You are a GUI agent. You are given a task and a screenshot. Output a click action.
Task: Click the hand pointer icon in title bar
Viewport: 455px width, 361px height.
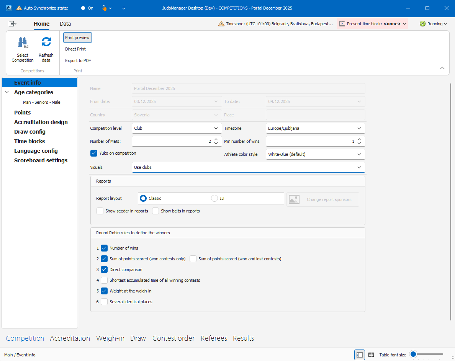(104, 8)
